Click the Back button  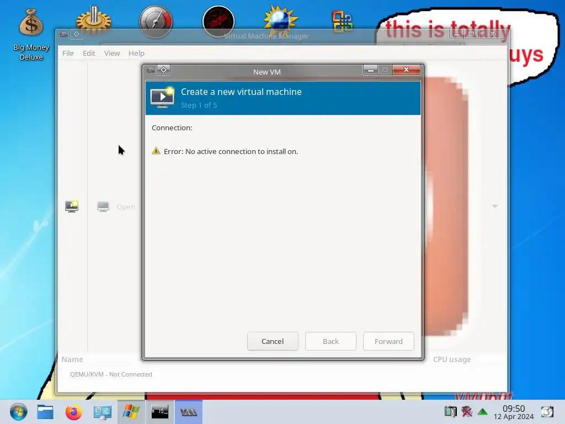coord(331,341)
